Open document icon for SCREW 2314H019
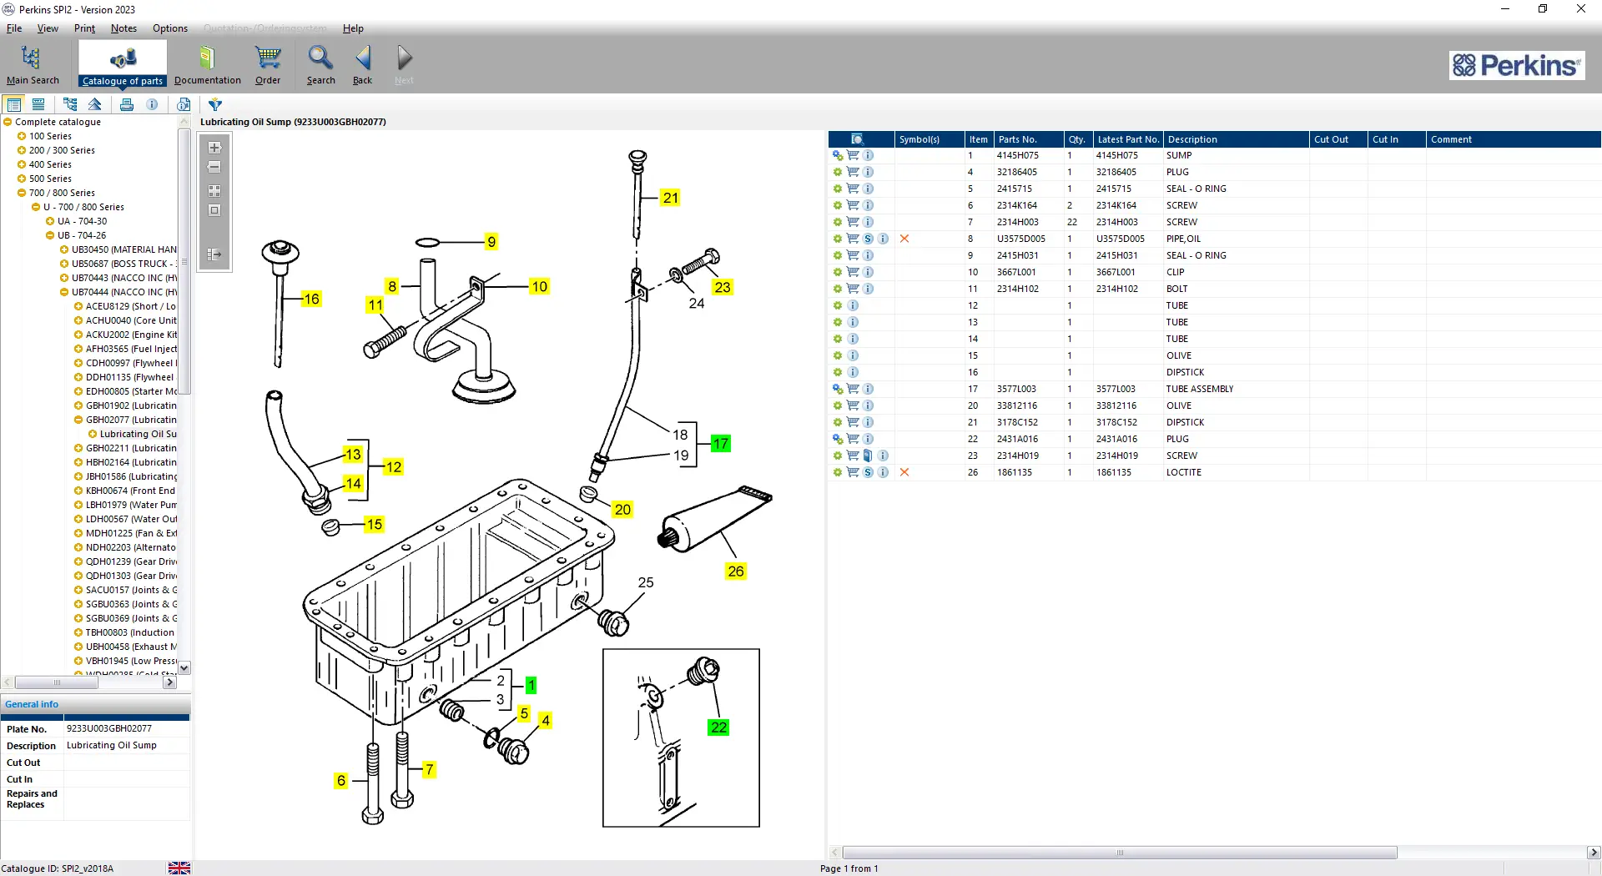The width and height of the screenshot is (1602, 876). (x=868, y=456)
